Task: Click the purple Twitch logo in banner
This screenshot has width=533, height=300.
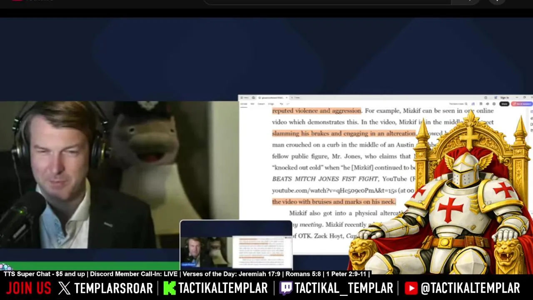Action: (286, 288)
